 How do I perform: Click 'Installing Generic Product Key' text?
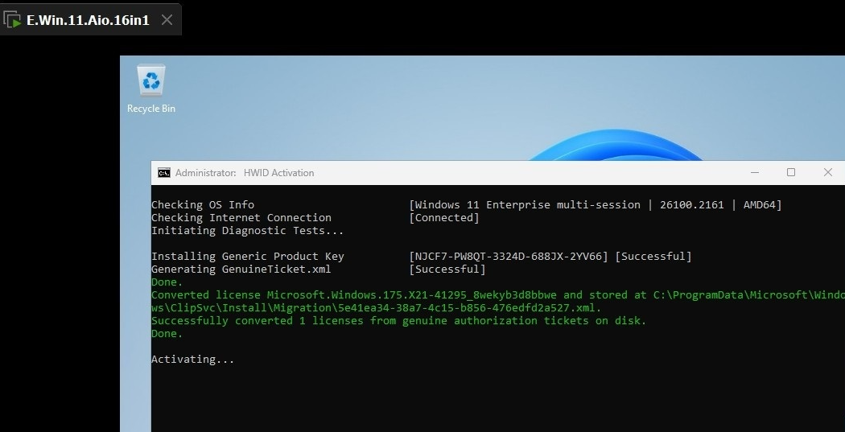(x=247, y=257)
